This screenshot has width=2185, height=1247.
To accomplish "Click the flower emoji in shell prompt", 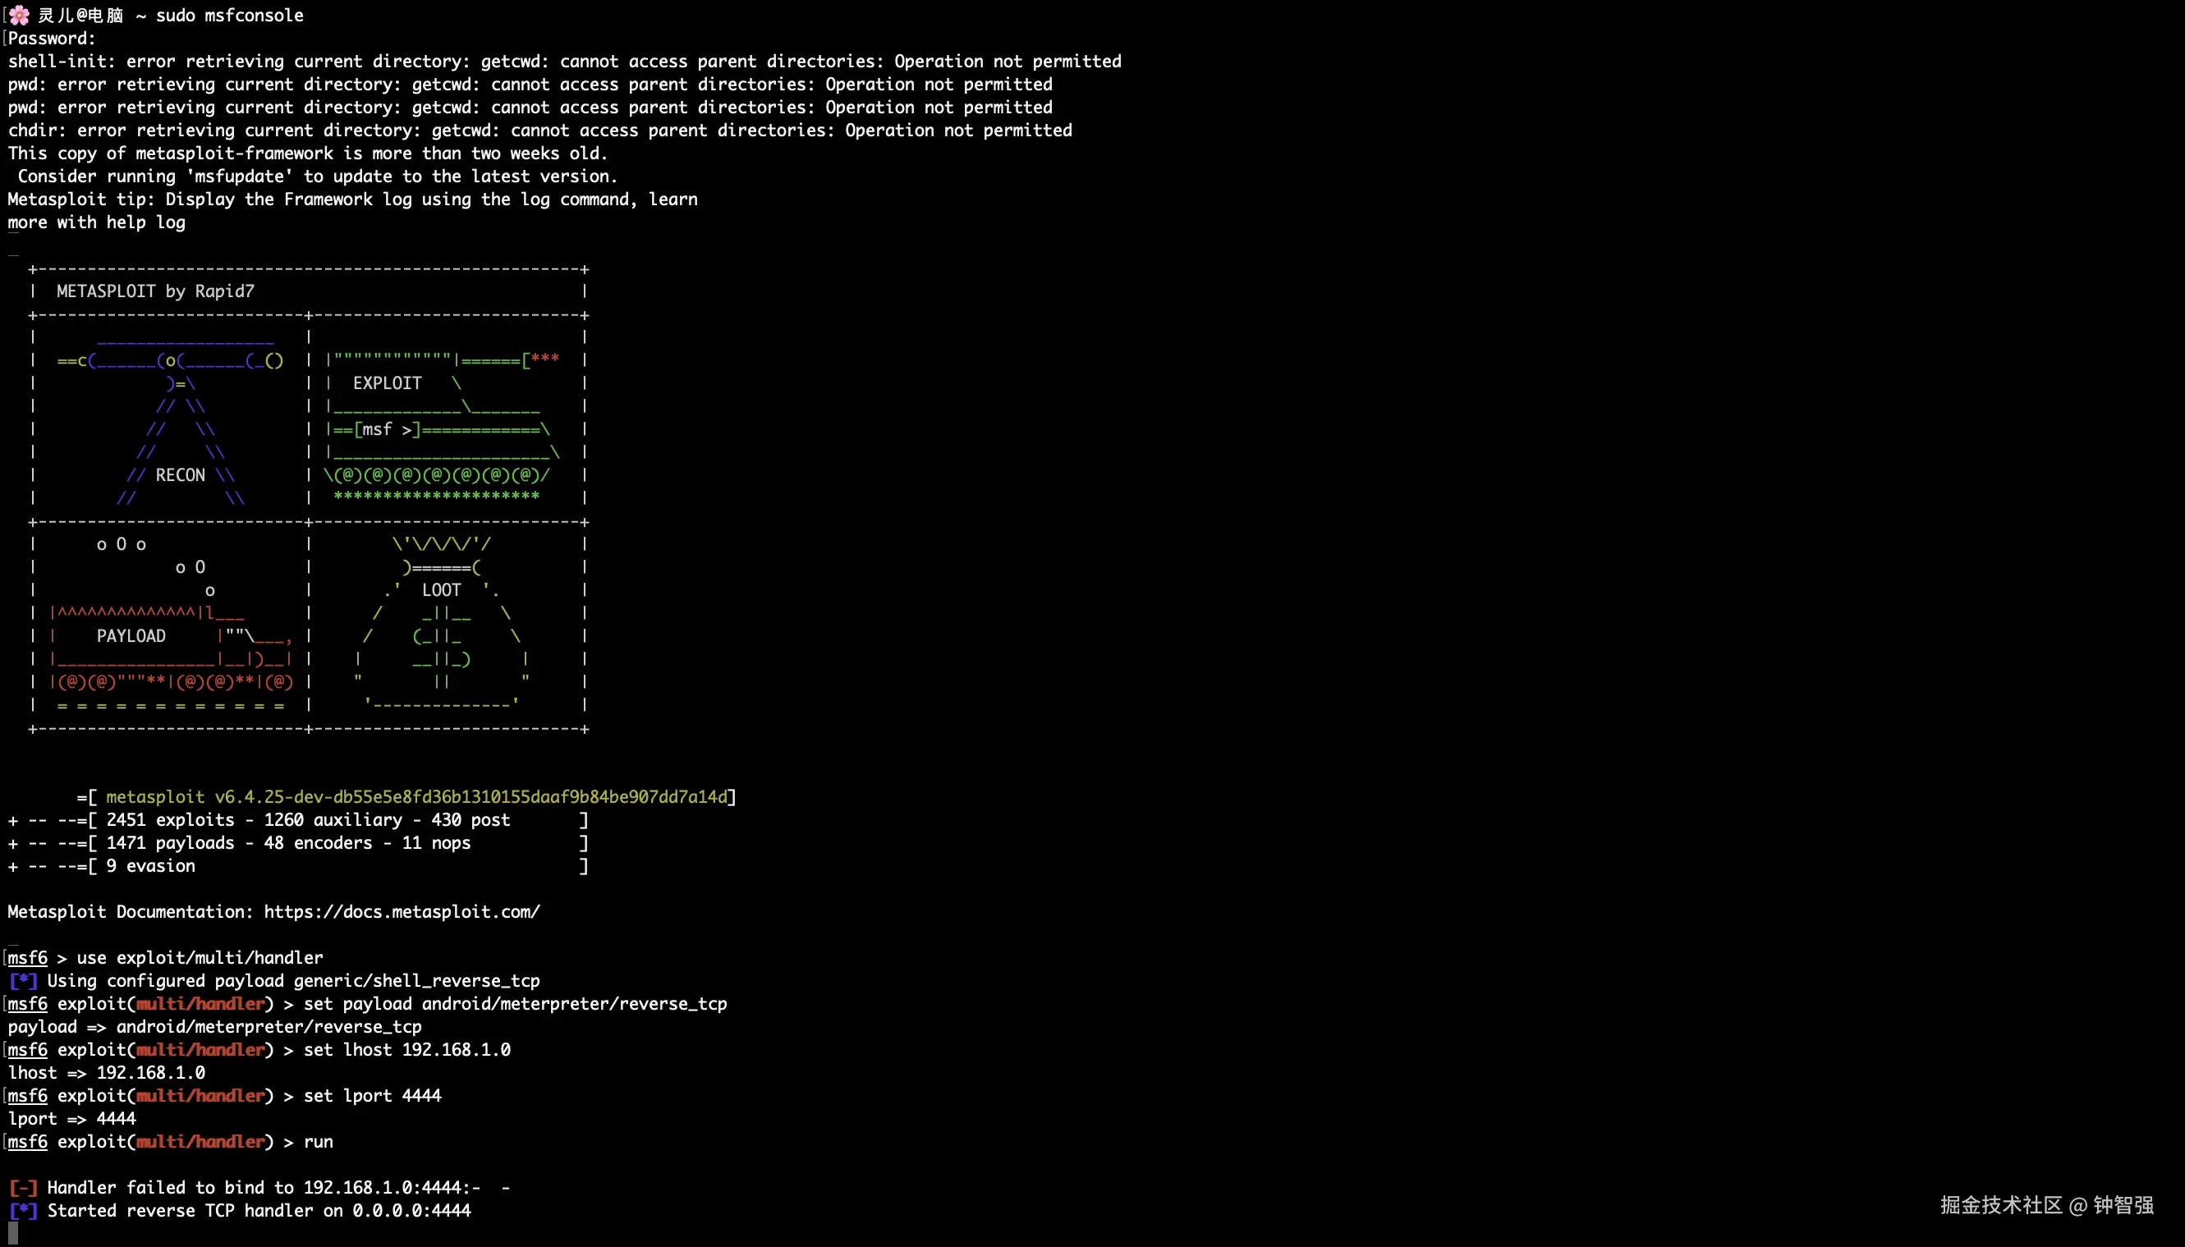I will coord(19,16).
